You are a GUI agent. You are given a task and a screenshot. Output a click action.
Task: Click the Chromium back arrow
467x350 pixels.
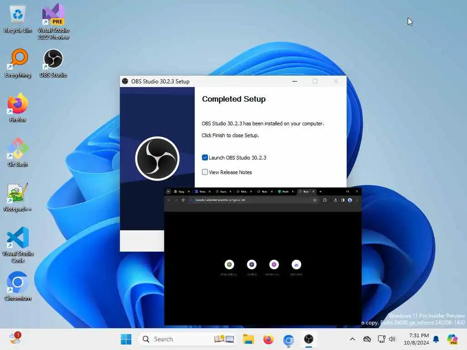[169, 200]
